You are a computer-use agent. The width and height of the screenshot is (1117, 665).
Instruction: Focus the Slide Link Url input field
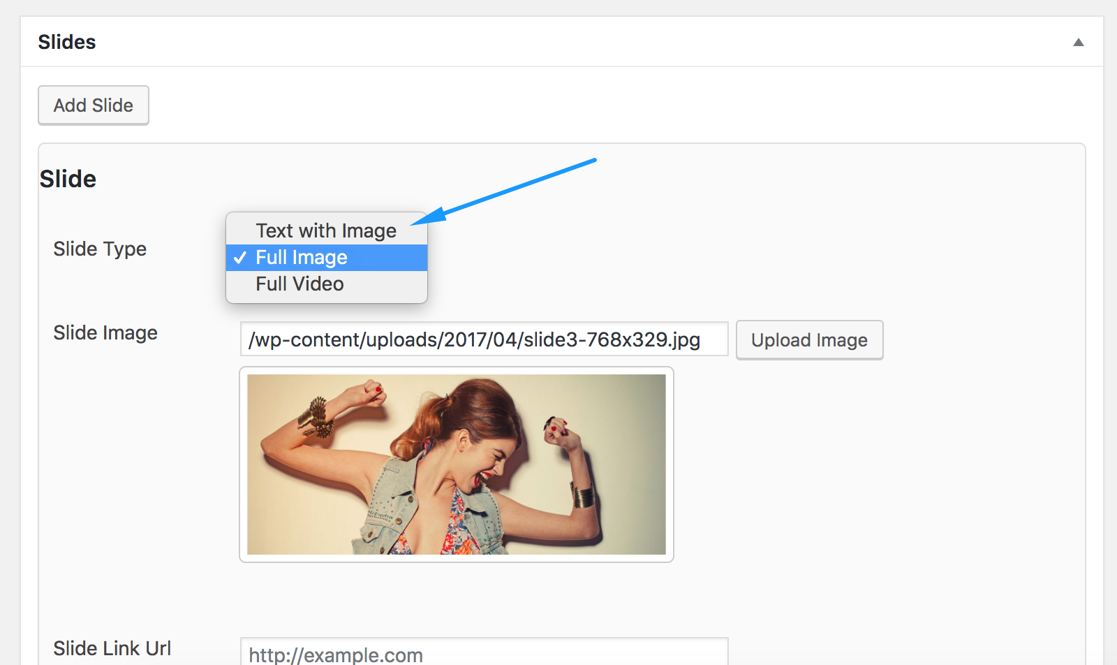(484, 652)
